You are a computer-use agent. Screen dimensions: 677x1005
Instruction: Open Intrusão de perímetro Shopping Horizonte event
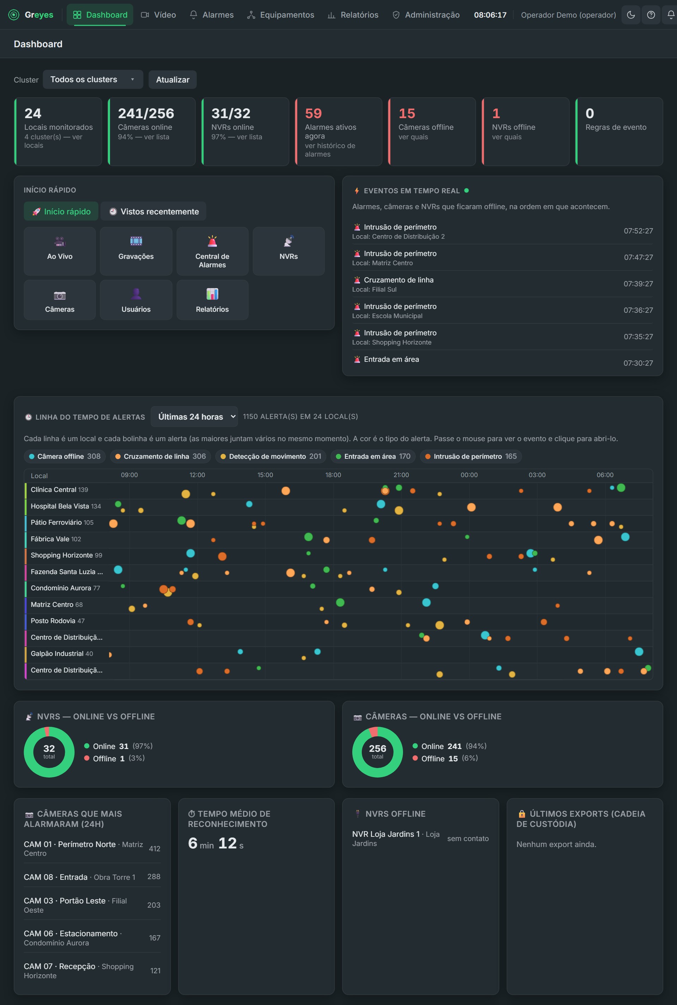pos(502,337)
